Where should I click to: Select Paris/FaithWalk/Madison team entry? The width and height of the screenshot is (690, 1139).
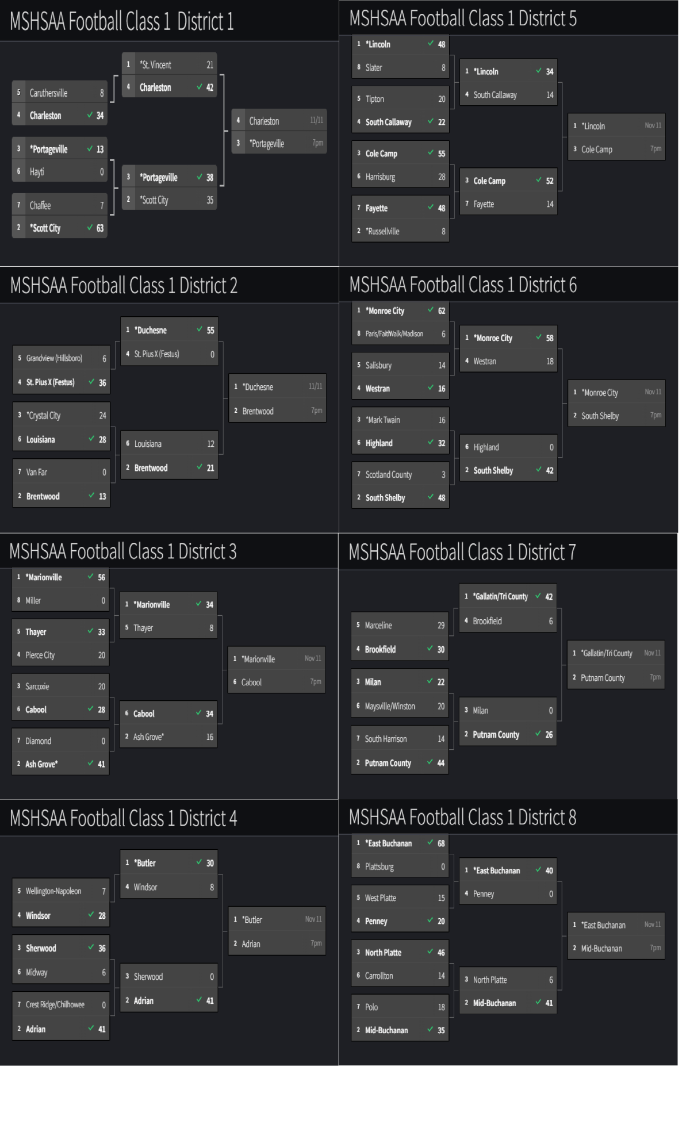(x=394, y=334)
